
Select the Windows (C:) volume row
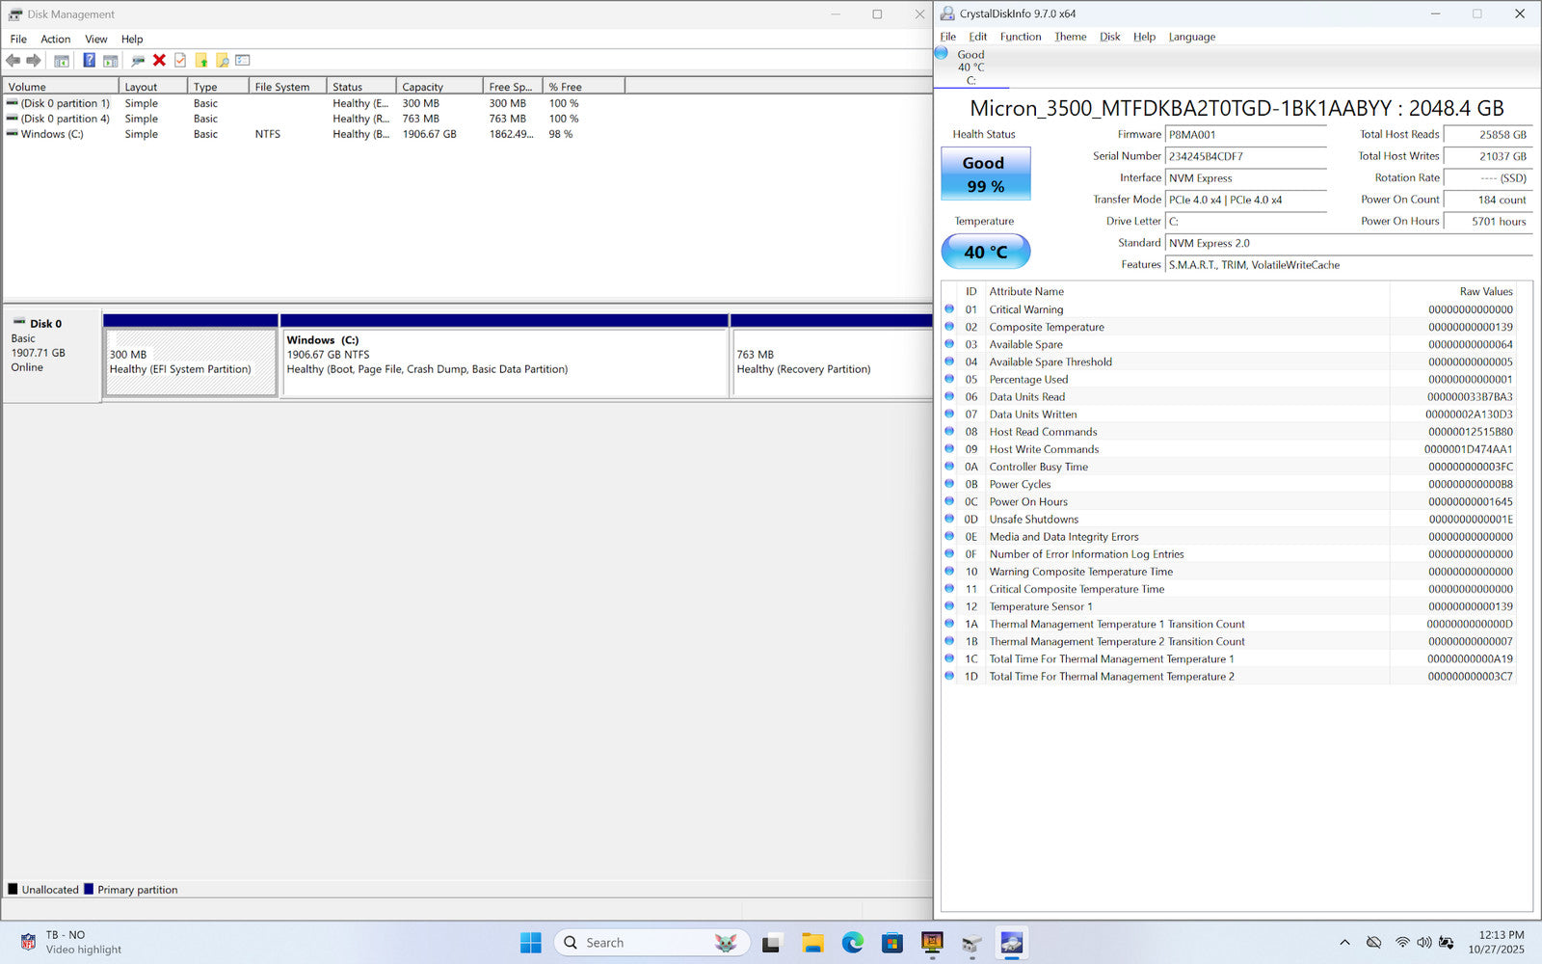point(52,134)
